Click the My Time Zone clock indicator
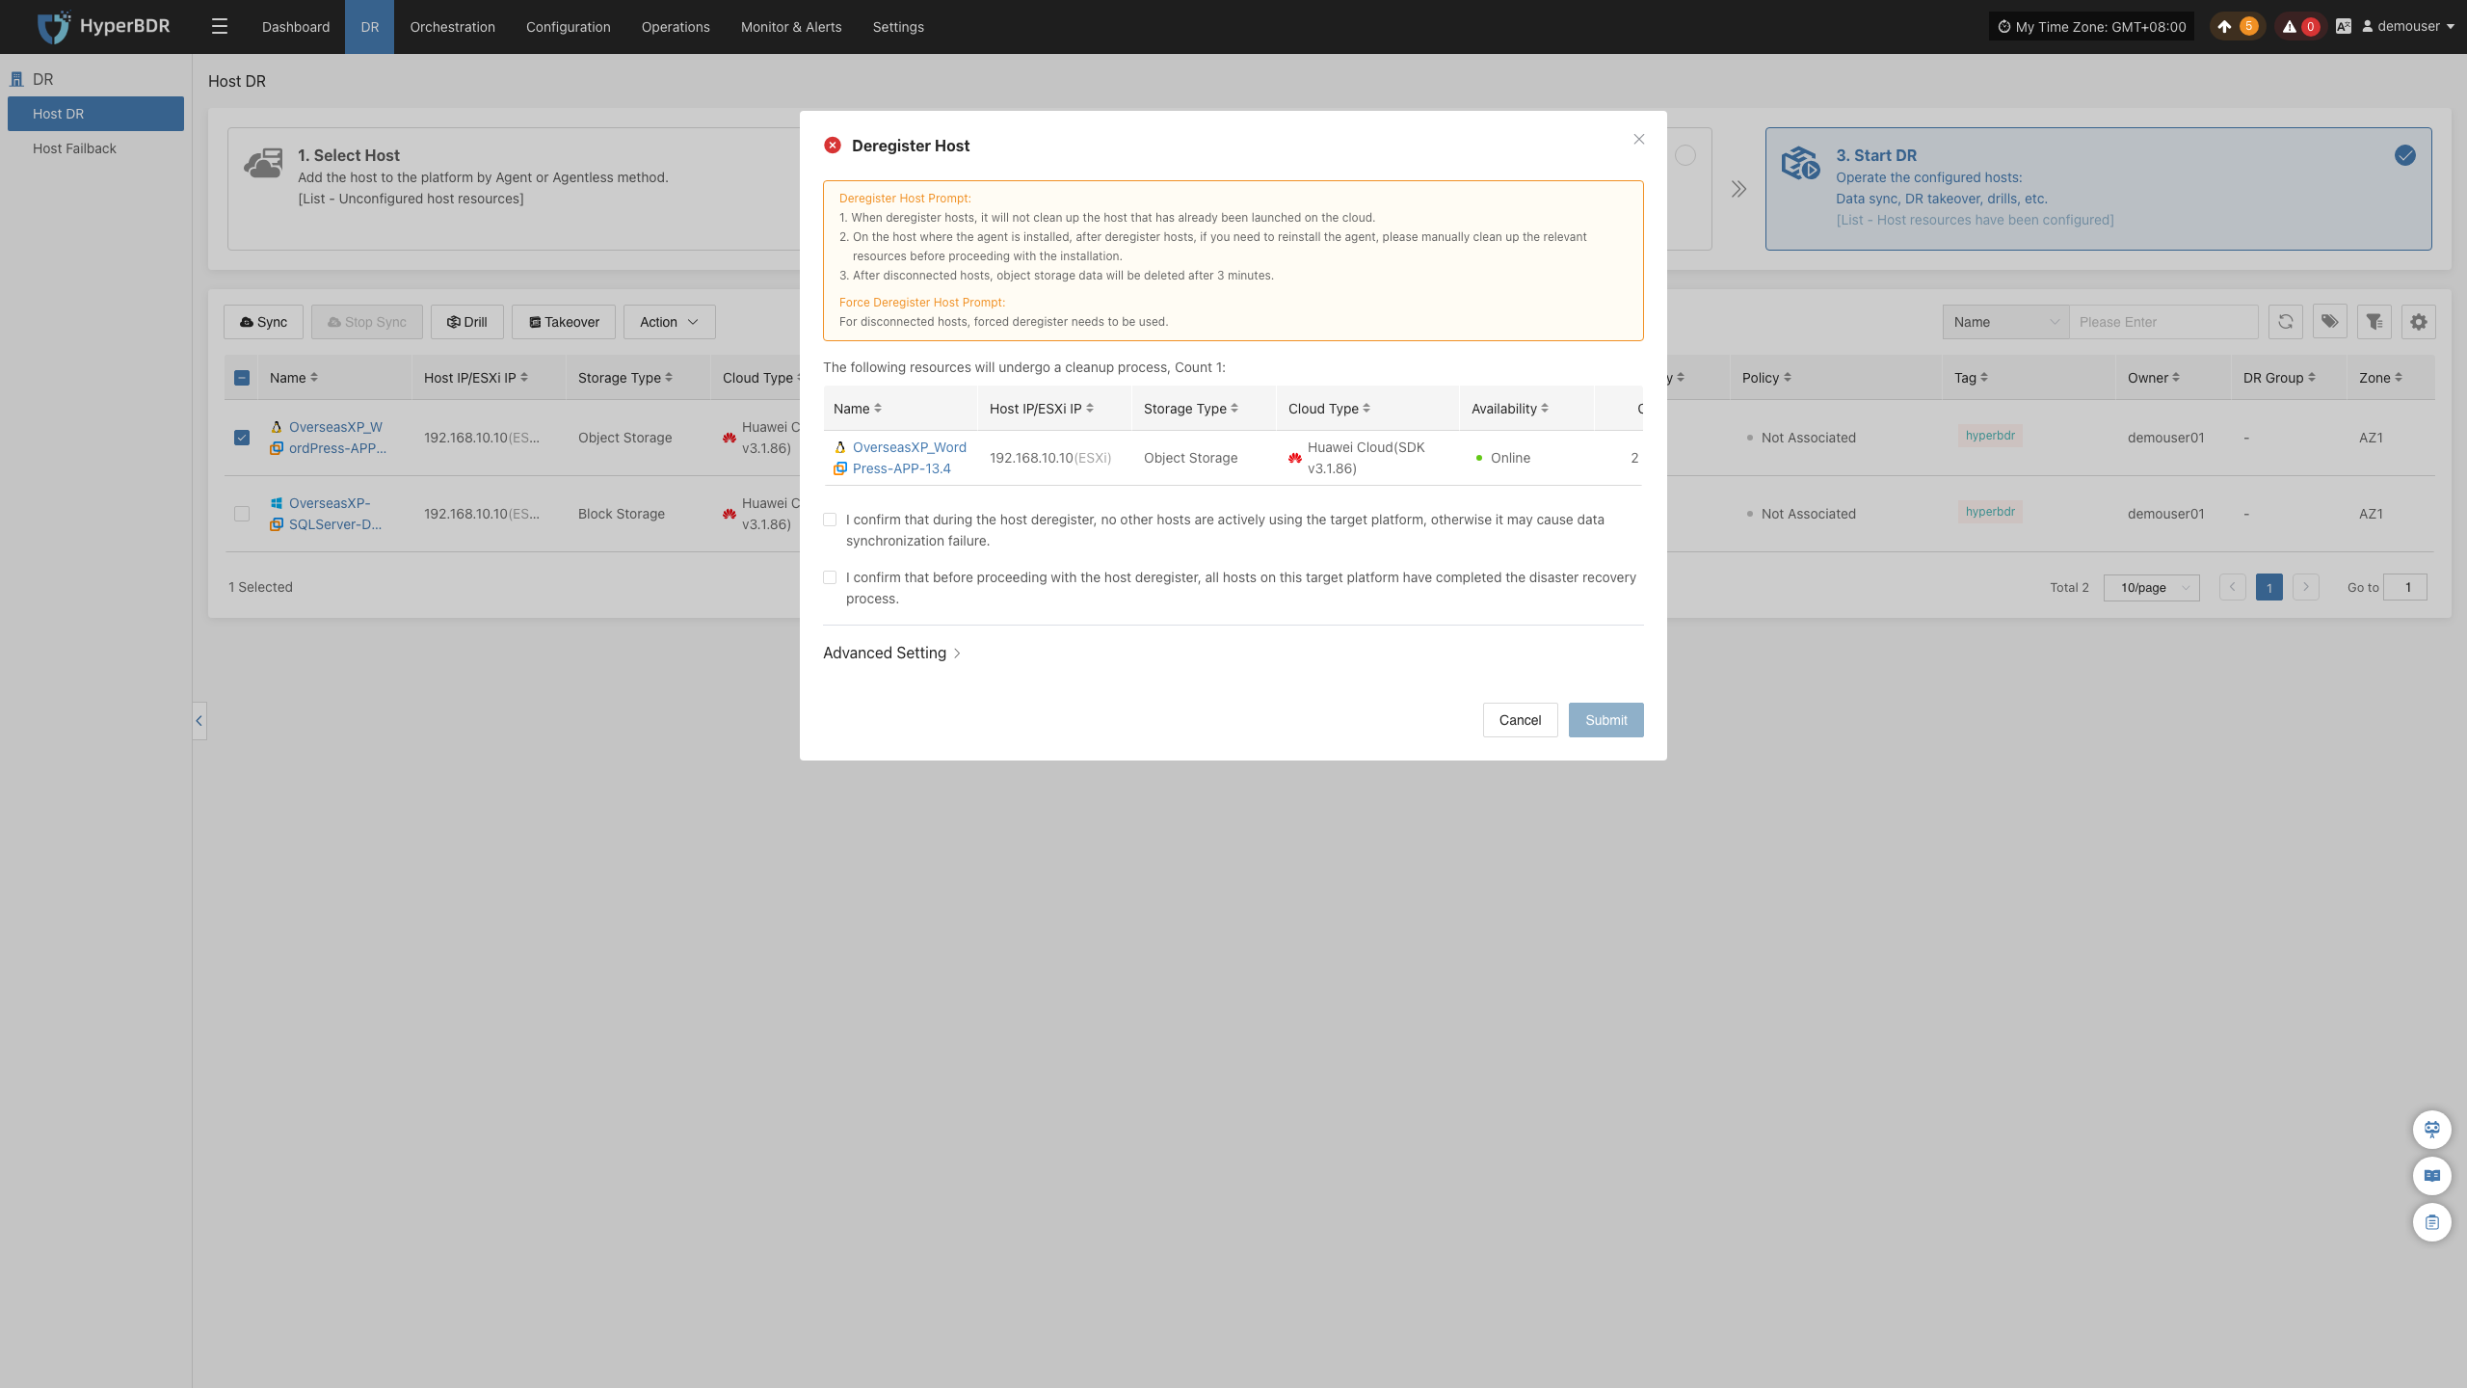Image resolution: width=2467 pixels, height=1388 pixels. point(2091,27)
